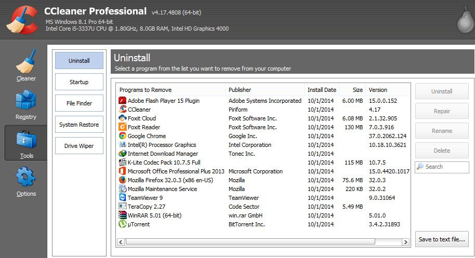The height and width of the screenshot is (258, 475).
Task: Click the program Search input field
Action: pos(442,167)
